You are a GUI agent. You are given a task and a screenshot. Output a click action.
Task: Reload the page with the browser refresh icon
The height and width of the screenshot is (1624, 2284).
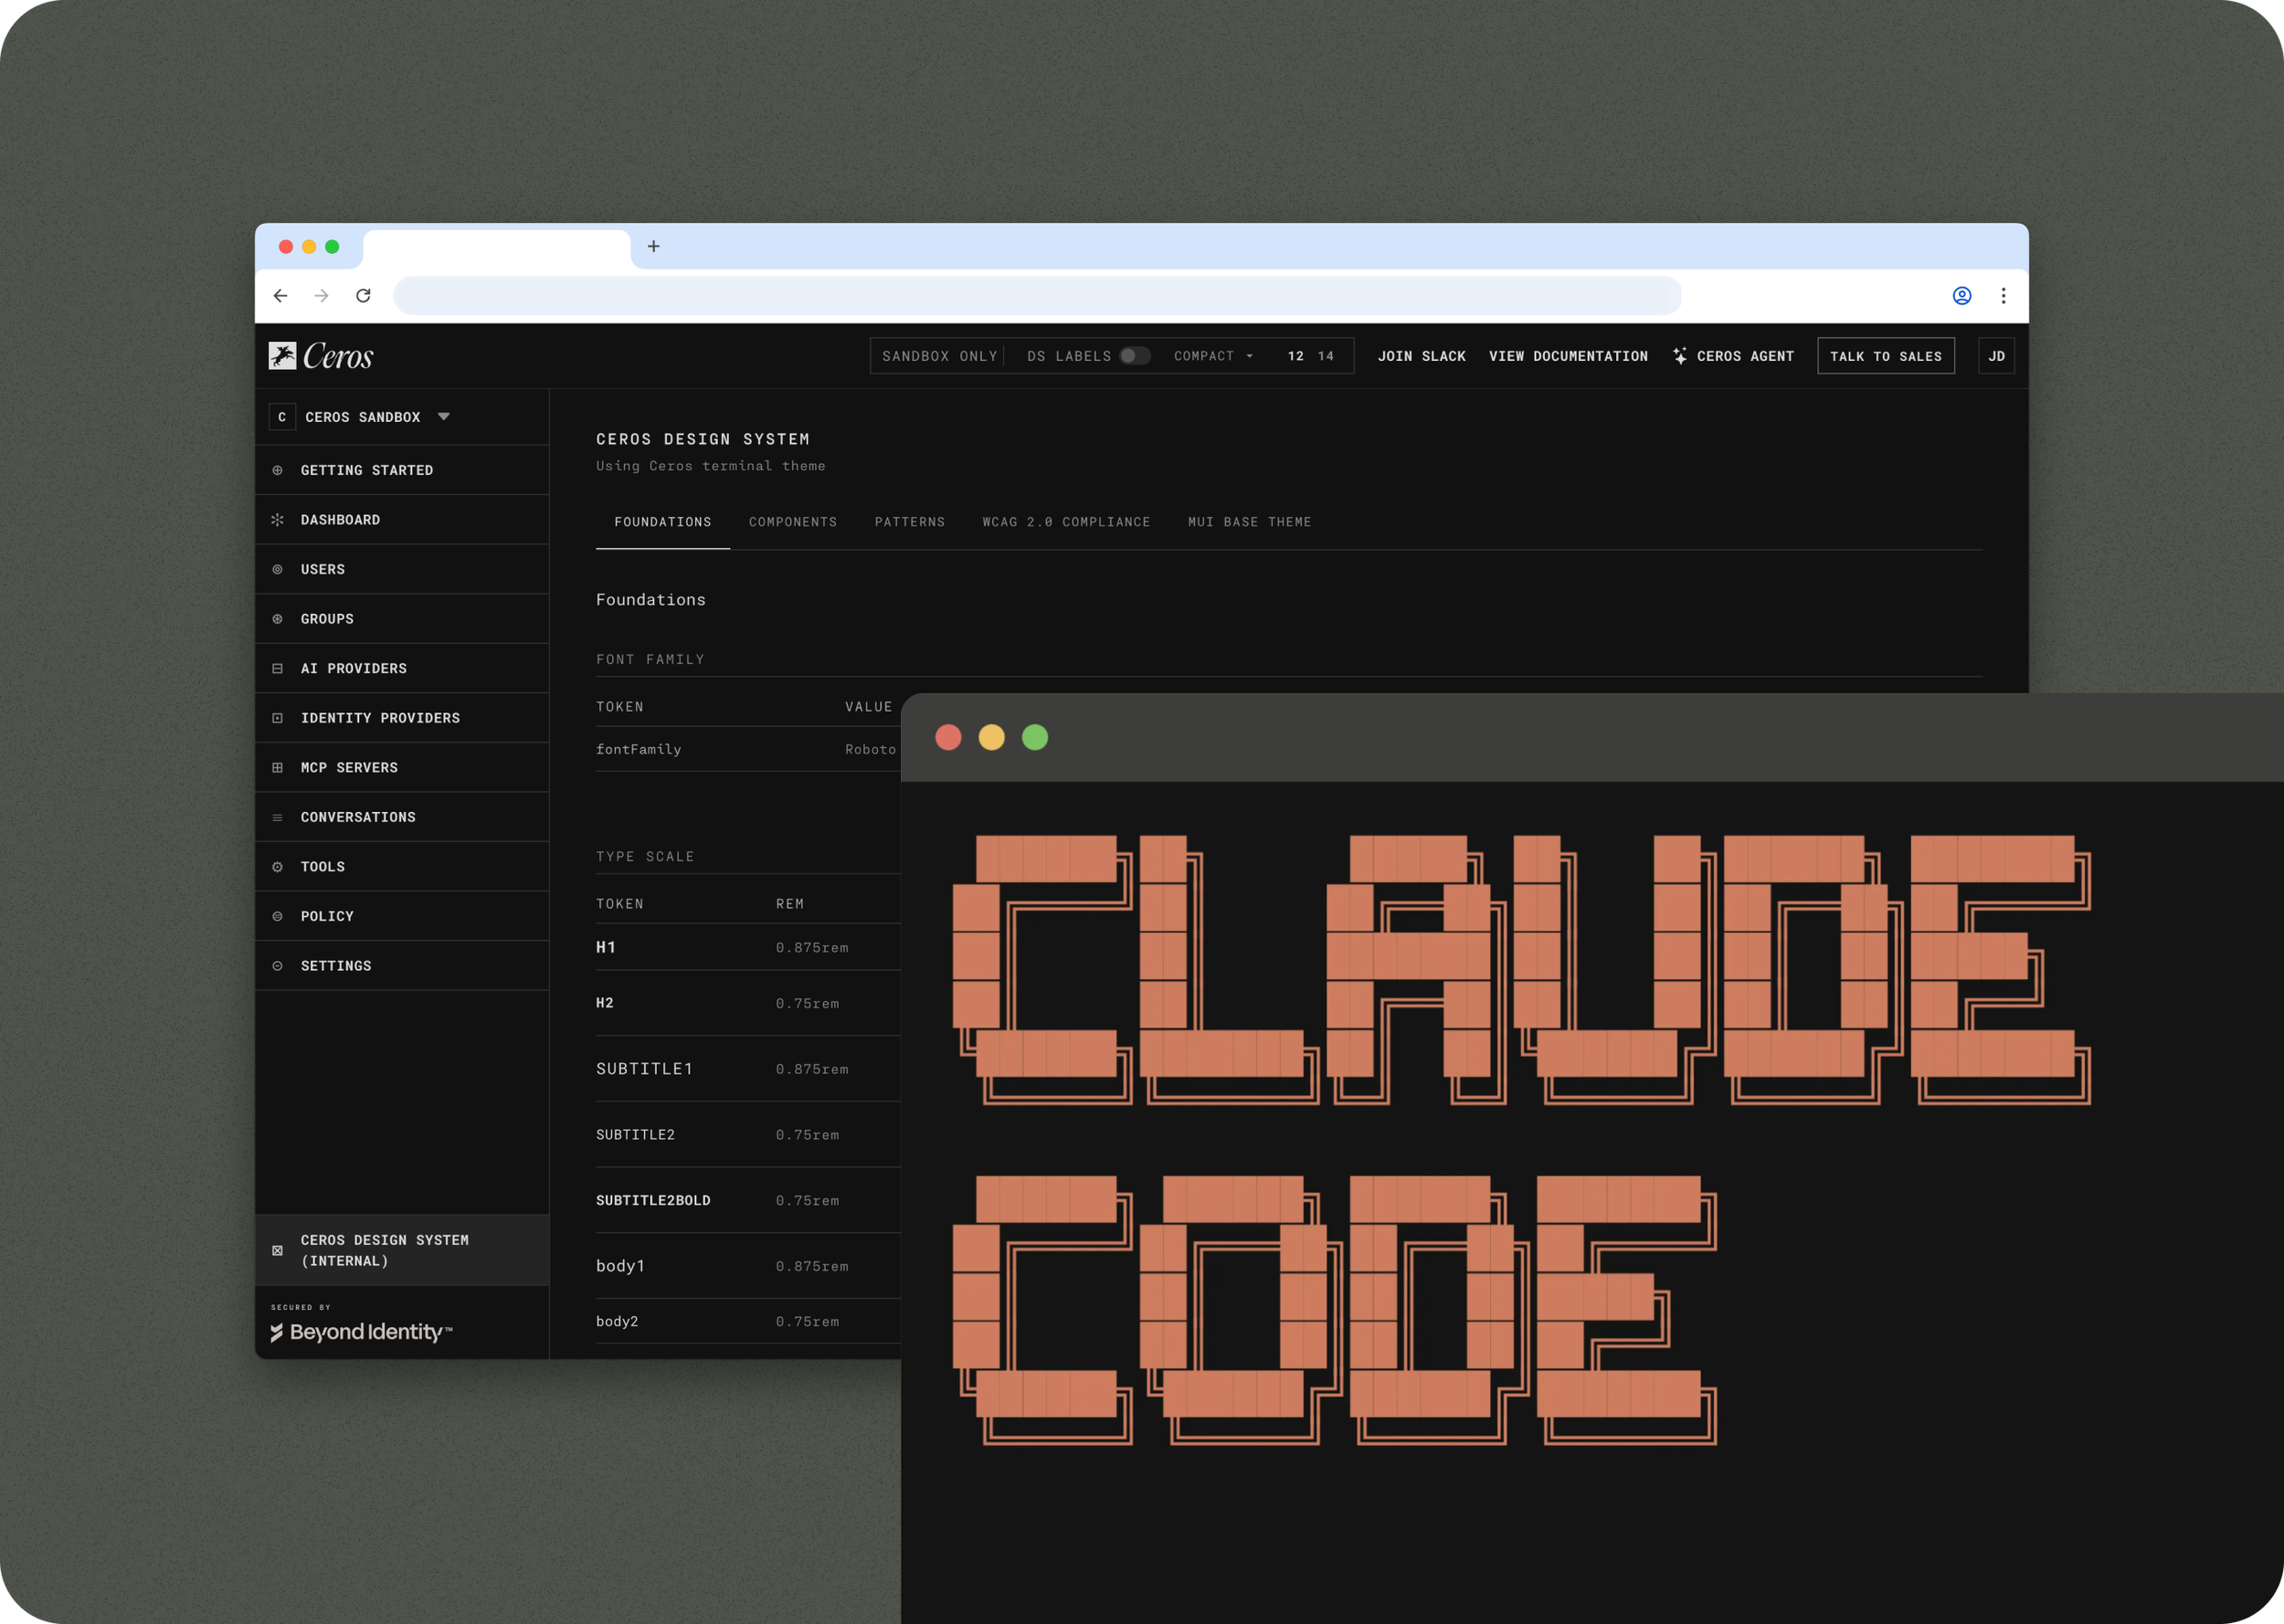(x=364, y=296)
